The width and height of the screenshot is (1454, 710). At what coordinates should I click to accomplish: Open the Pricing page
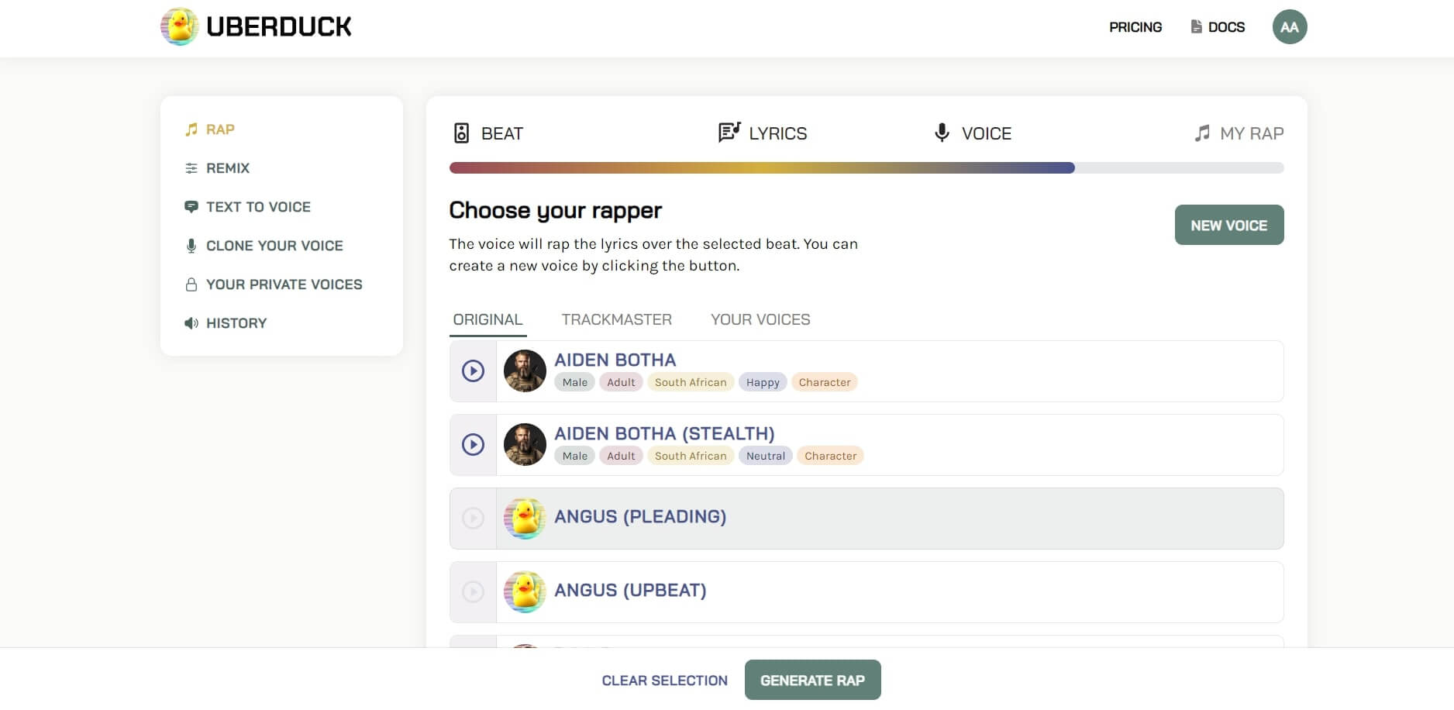[1135, 27]
